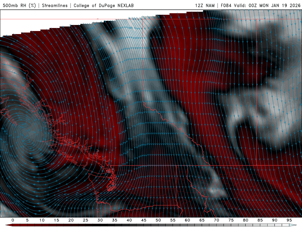Click the '40' colorbar scale label
The image size is (302, 227).
coord(129,220)
